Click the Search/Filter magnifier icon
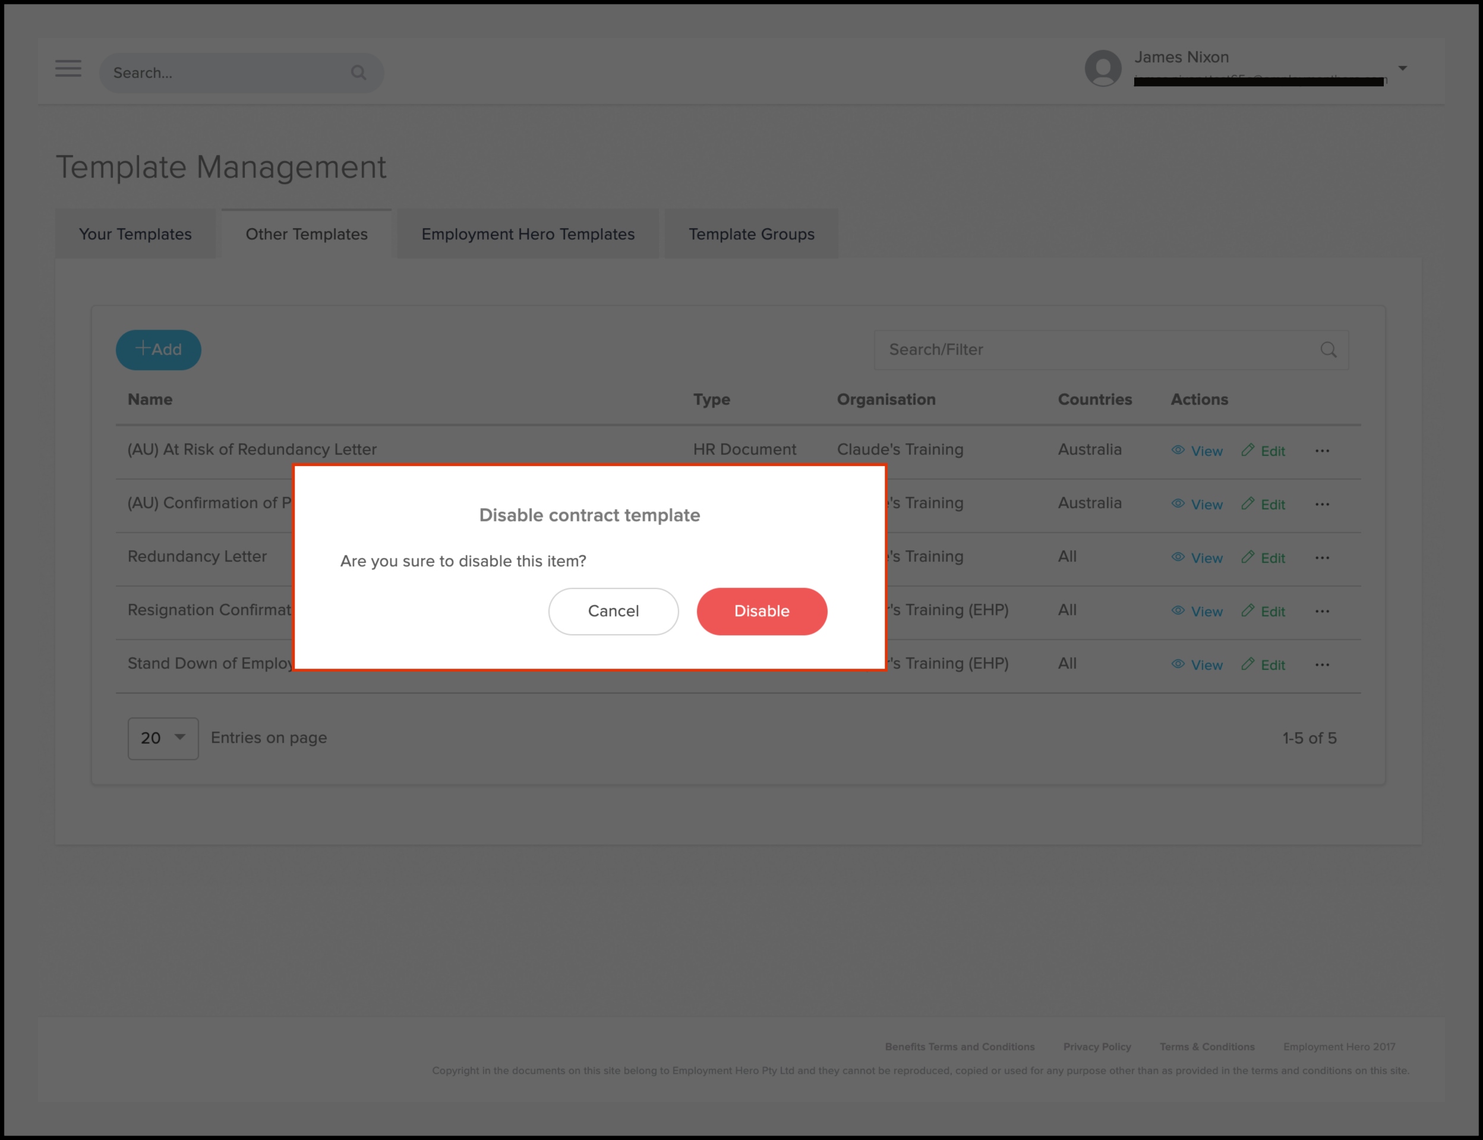Screen dimensions: 1483x1140 1328,349
